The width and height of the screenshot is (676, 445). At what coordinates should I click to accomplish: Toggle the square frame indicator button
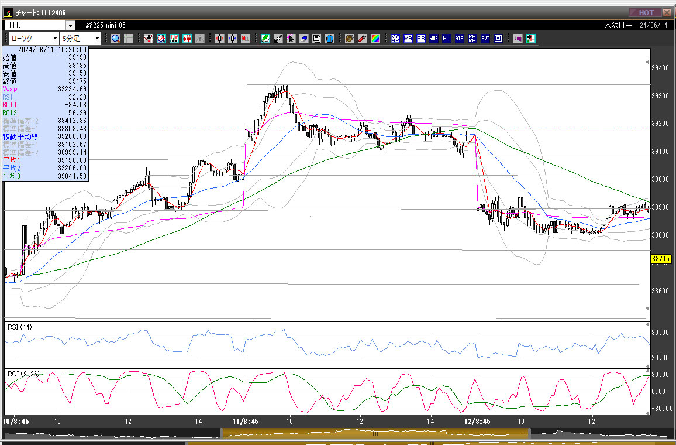click(x=498, y=39)
